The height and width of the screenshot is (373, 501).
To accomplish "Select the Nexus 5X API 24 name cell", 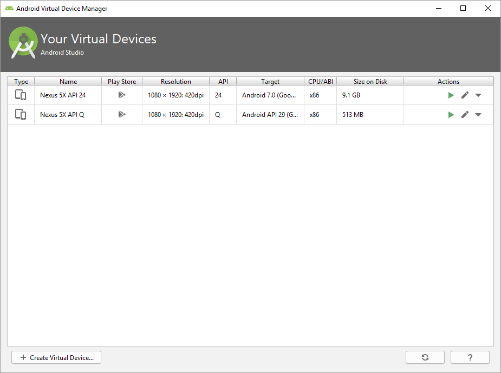I will point(68,95).
